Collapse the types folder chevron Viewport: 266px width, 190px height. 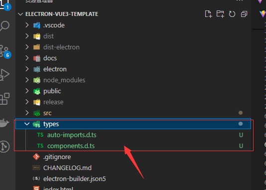coord(27,124)
